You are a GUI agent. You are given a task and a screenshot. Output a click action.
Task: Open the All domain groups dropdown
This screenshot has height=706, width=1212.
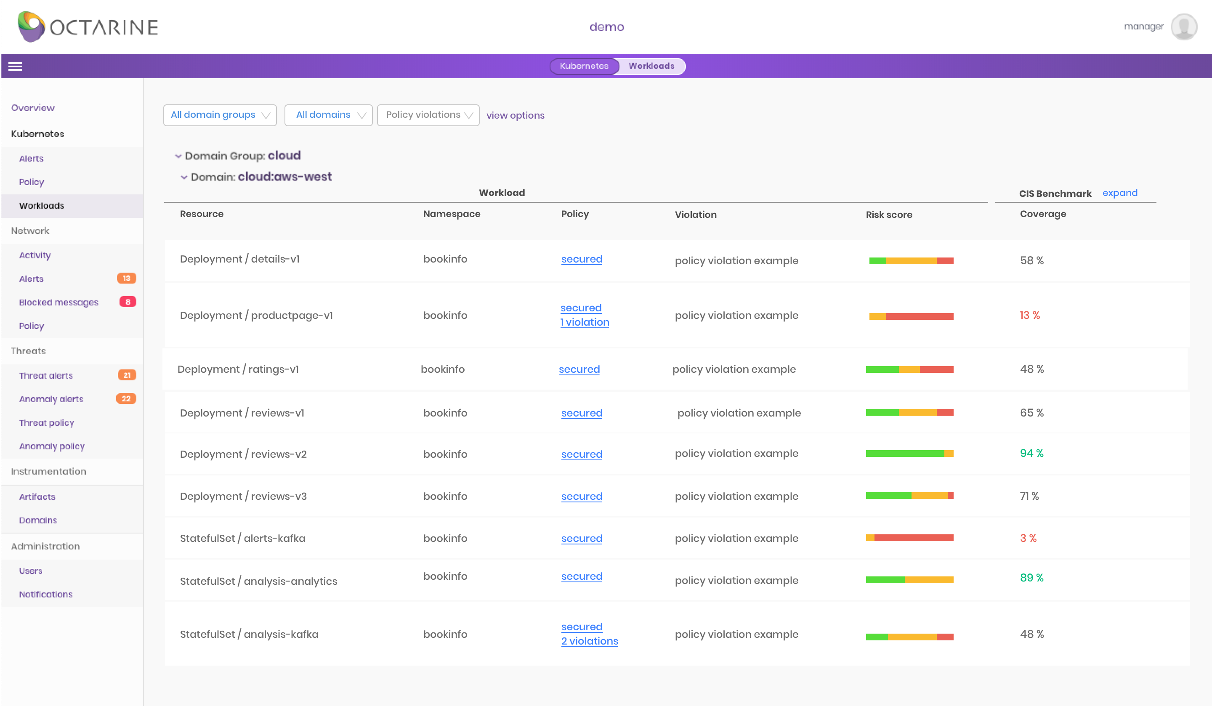click(x=220, y=115)
